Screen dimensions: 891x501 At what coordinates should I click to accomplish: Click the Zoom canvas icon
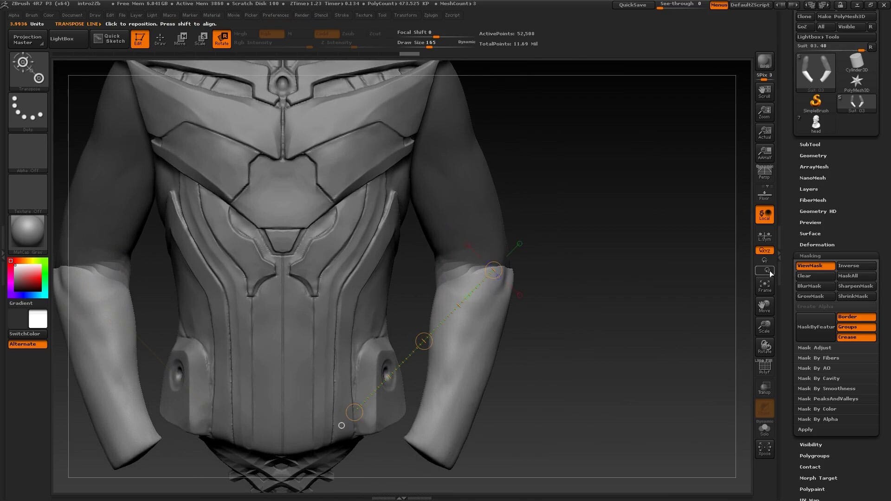[764, 112]
